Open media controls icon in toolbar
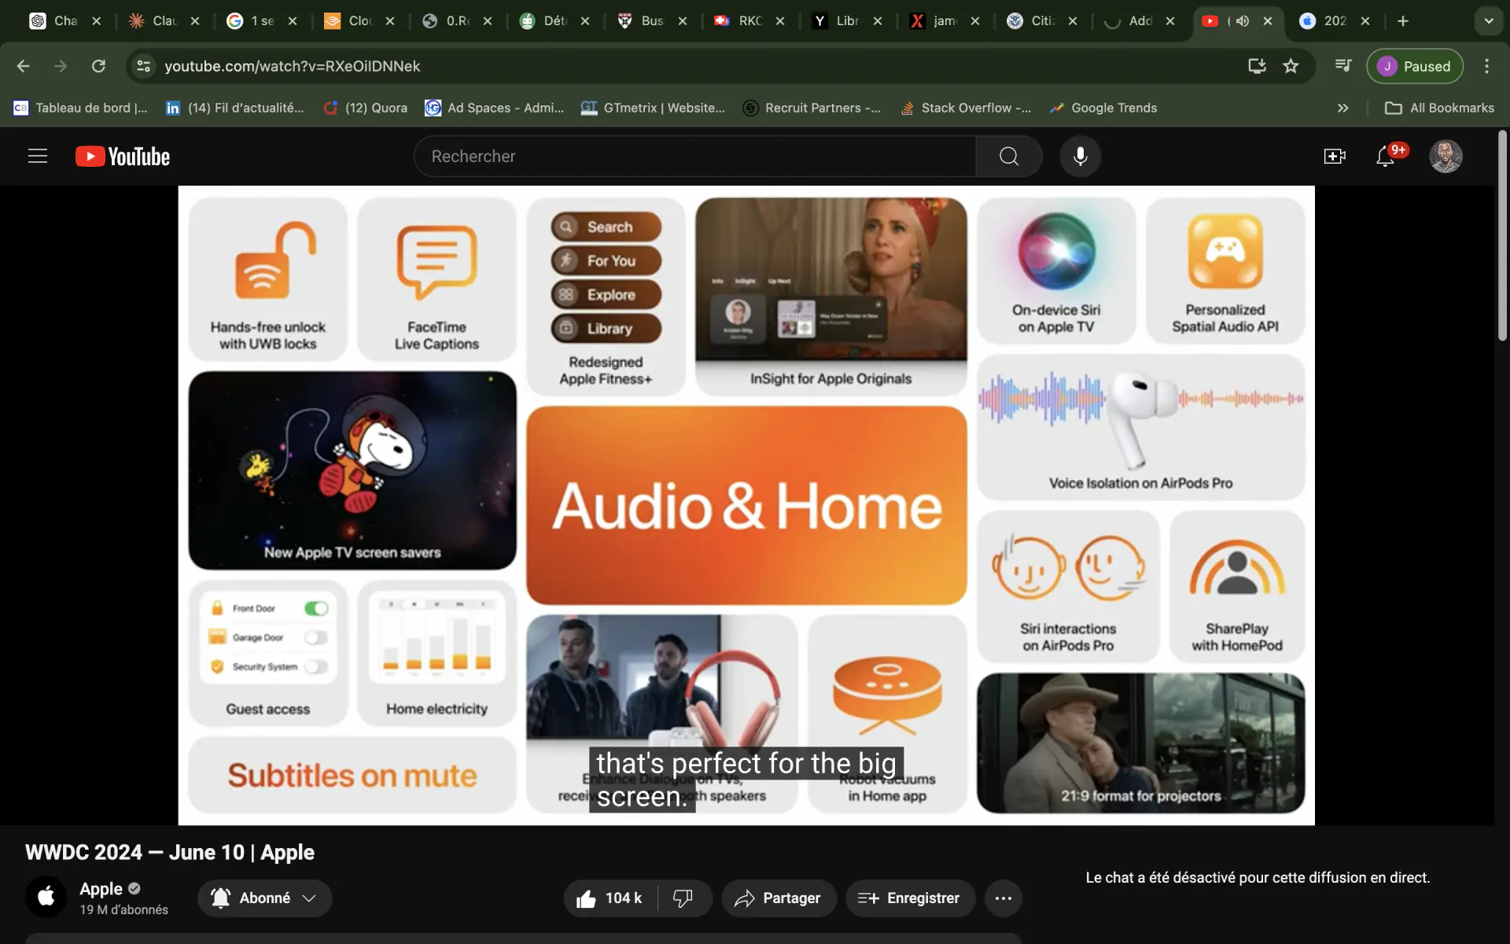The height and width of the screenshot is (944, 1510). pos(1343,66)
